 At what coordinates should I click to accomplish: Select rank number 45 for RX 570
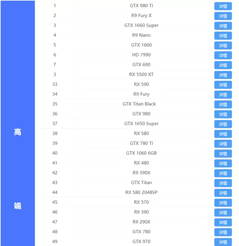pos(55,202)
